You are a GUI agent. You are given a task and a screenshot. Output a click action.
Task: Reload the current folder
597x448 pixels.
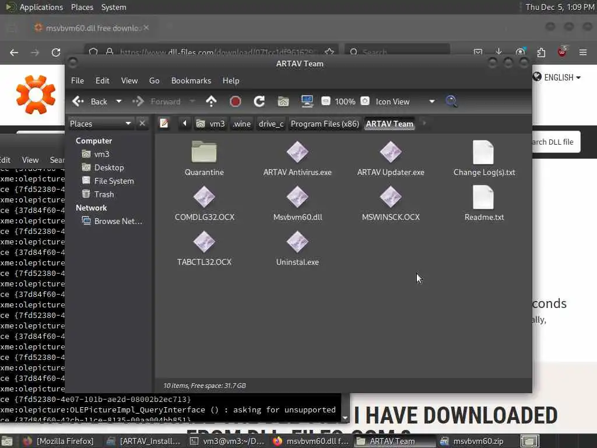(x=259, y=101)
